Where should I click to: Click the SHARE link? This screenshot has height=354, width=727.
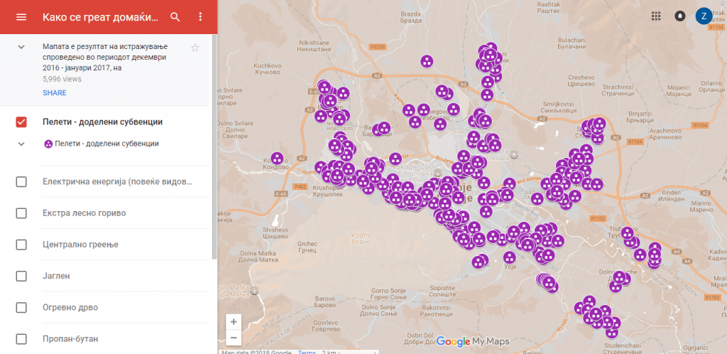[x=55, y=93]
